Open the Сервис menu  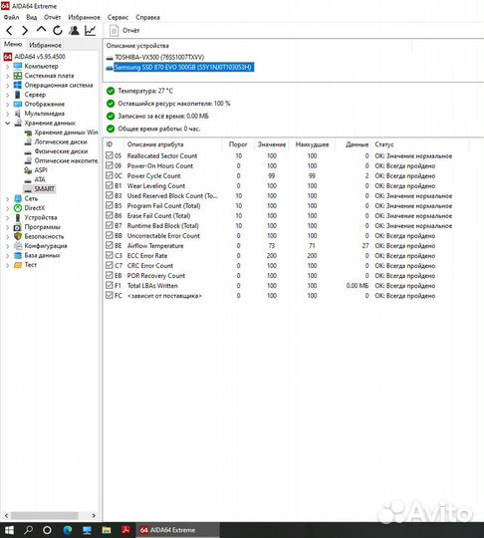pyautogui.click(x=118, y=17)
